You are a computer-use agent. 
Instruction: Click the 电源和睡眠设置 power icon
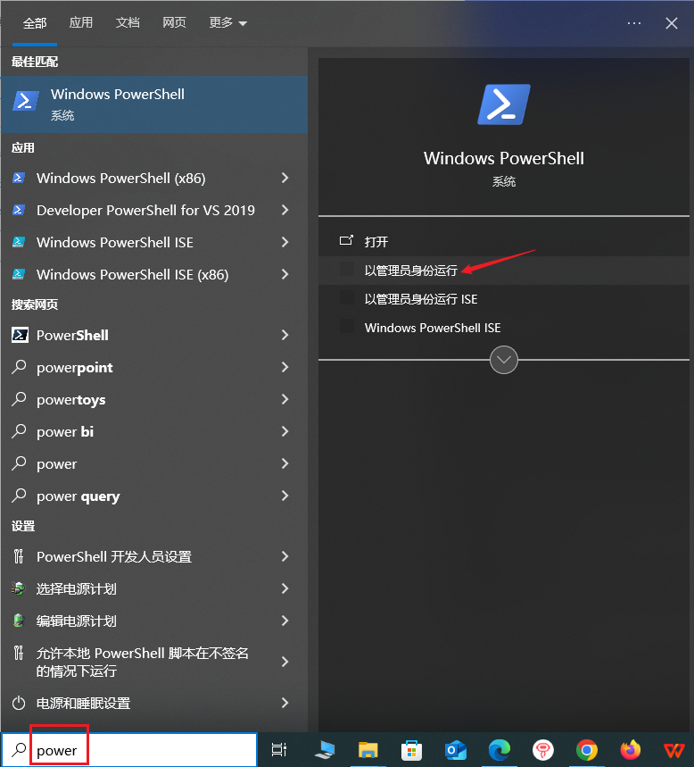pyautogui.click(x=19, y=704)
